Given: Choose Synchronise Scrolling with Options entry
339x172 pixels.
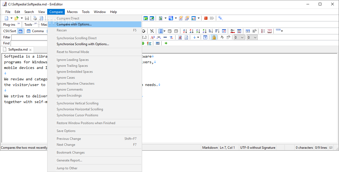Looking at the screenshot, I should [x=95, y=44].
